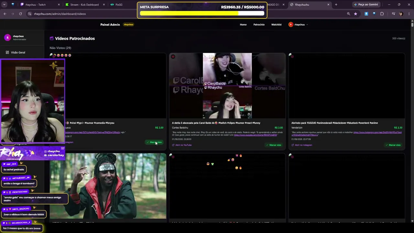
Task: Open the YUGOJO video on Instagram
Action: (x=302, y=145)
